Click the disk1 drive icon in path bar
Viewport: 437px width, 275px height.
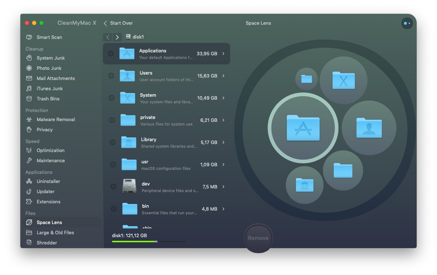[128, 37]
